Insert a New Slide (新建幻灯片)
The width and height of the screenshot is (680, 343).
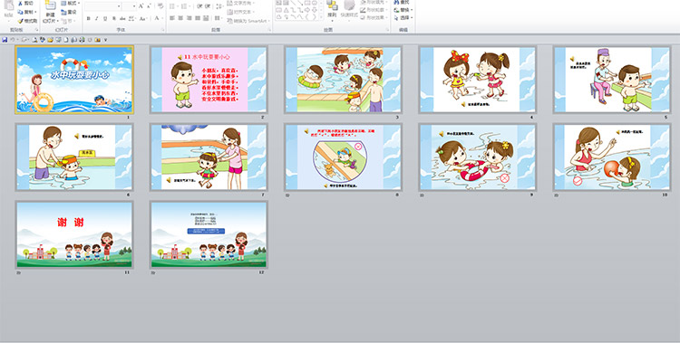(50, 11)
